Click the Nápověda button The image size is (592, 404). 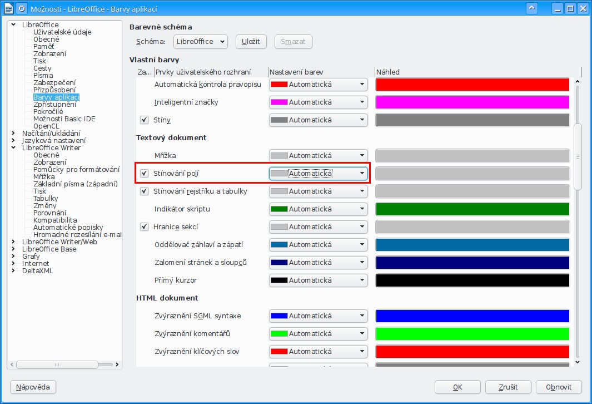[33, 387]
